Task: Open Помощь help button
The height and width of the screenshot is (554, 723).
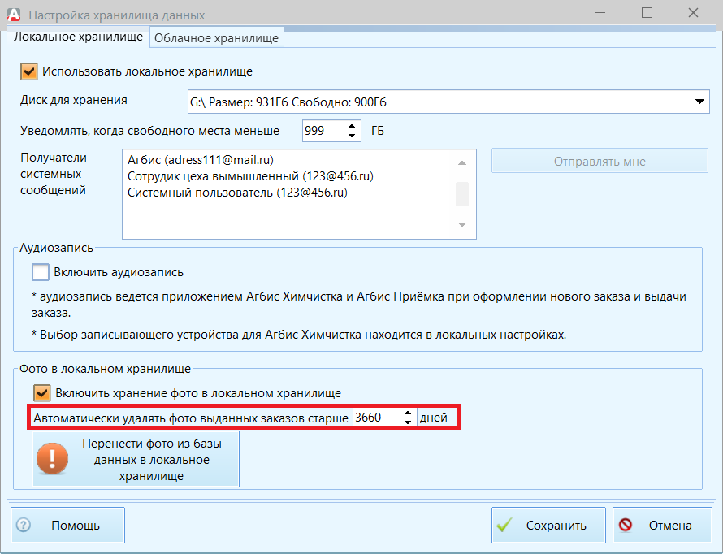Action: point(67,525)
